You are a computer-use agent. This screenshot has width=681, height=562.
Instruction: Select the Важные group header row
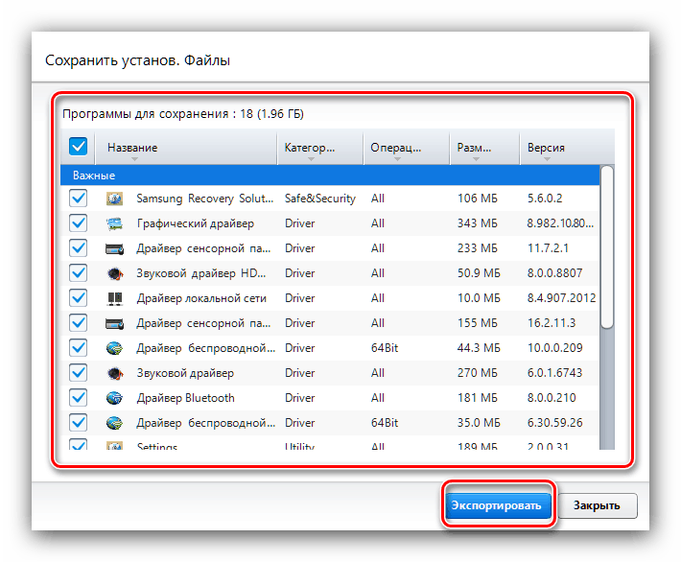[330, 176]
